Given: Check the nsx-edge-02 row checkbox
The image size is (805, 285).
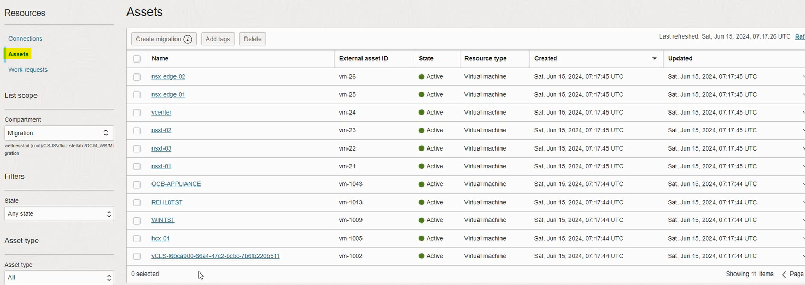Looking at the screenshot, I should 137,77.
